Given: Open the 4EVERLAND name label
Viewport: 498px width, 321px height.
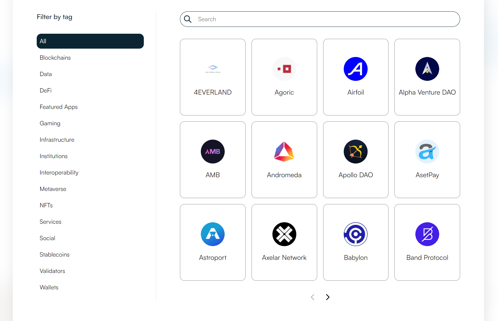Looking at the screenshot, I should tap(213, 92).
